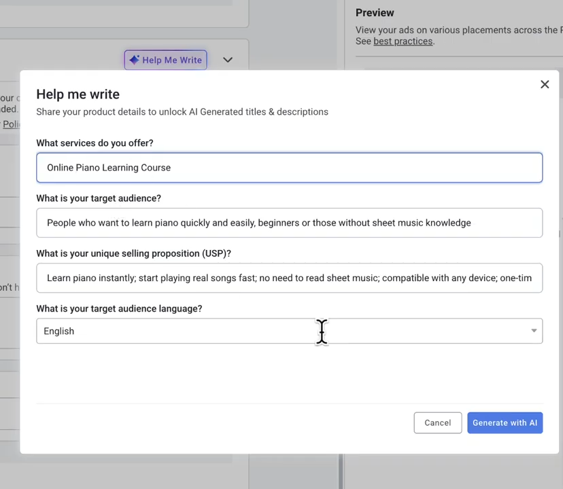Close the Help me write dialog

545,84
